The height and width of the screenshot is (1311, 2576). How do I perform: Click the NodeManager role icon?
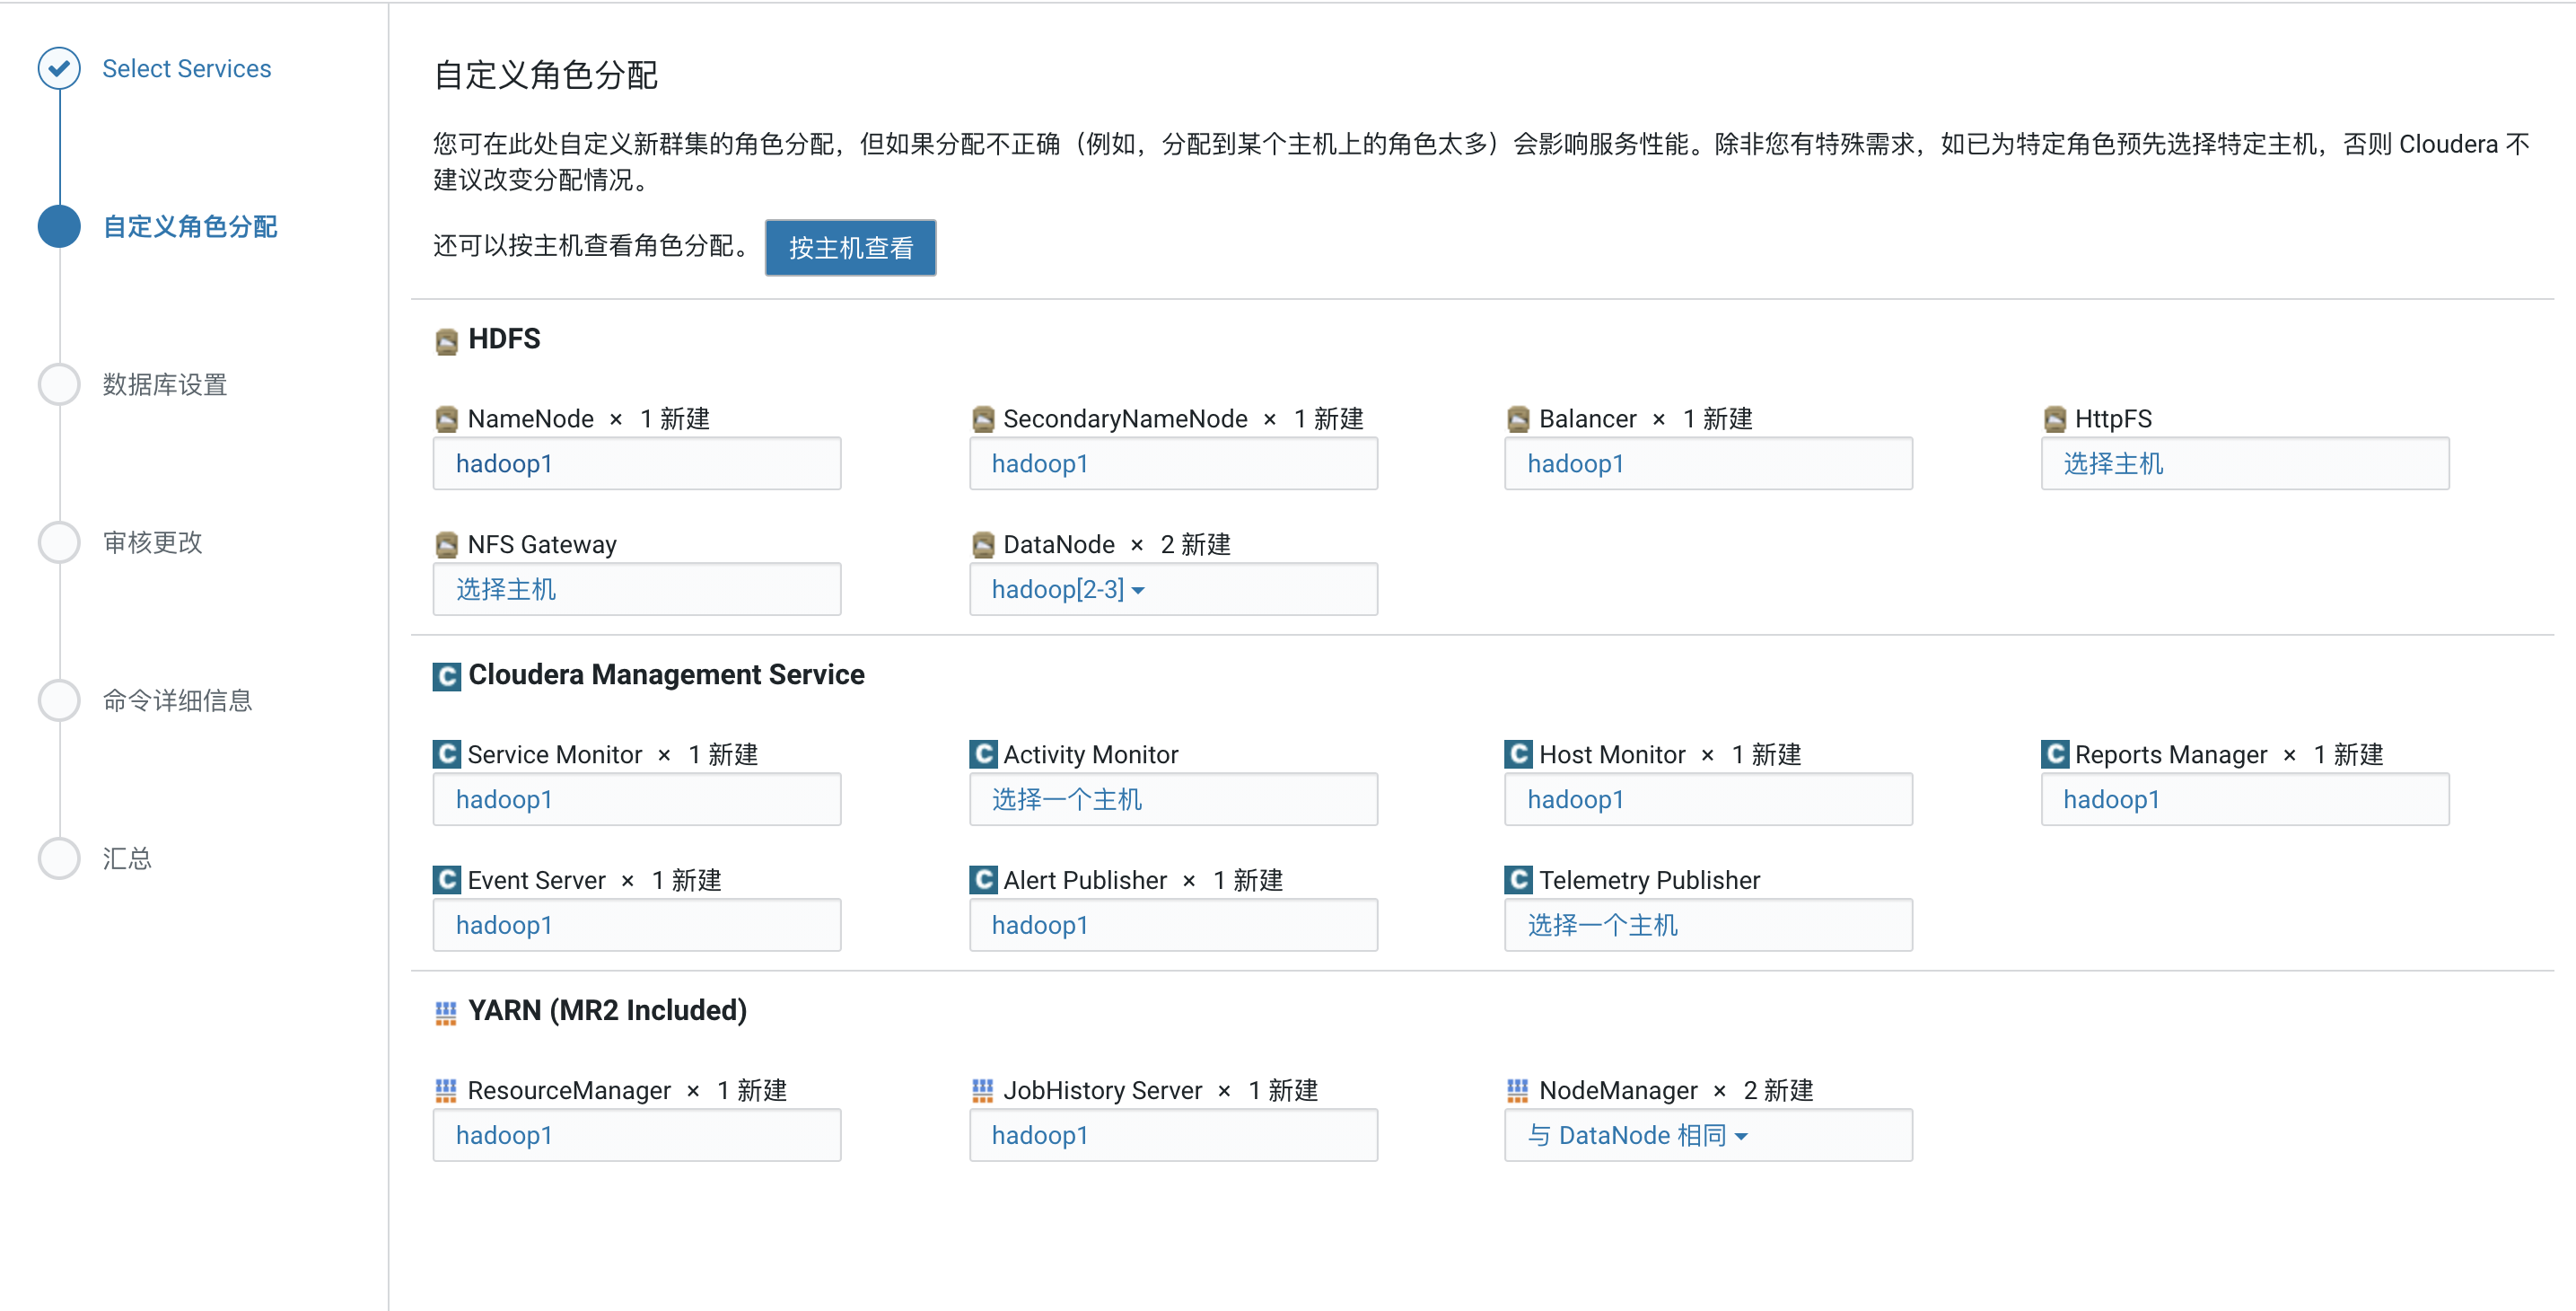pyautogui.click(x=1517, y=1090)
